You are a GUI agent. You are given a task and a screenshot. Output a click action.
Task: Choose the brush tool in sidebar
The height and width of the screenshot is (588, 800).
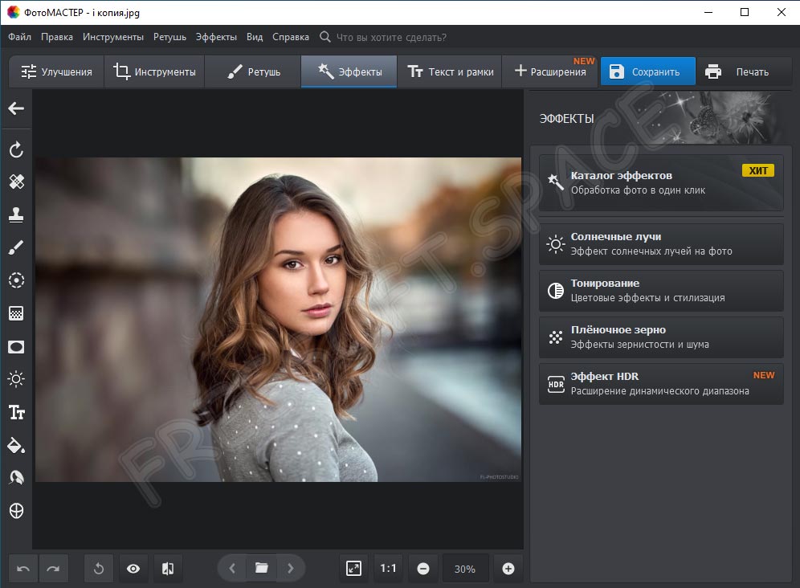coord(16,247)
